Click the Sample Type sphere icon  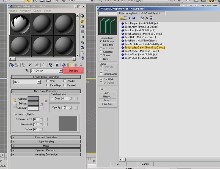[x=82, y=16]
